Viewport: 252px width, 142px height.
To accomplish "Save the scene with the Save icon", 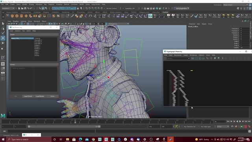I will 25,8.
